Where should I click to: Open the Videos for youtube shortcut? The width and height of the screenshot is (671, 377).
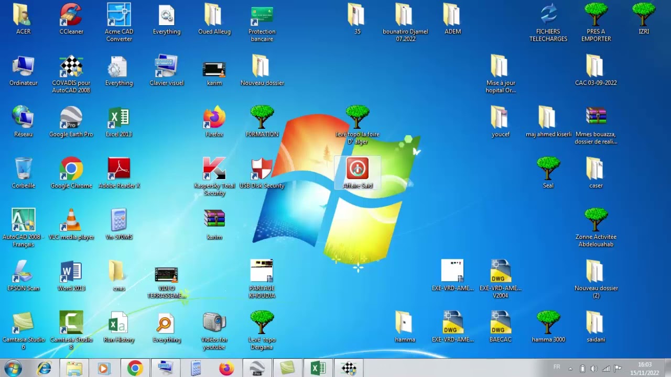tap(214, 330)
